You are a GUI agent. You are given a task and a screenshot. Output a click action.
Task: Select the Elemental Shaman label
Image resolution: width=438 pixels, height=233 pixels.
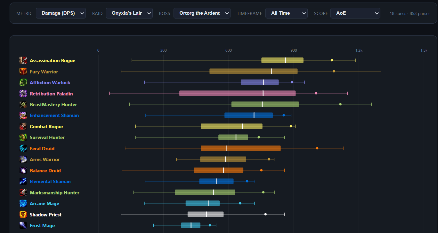tap(50, 182)
